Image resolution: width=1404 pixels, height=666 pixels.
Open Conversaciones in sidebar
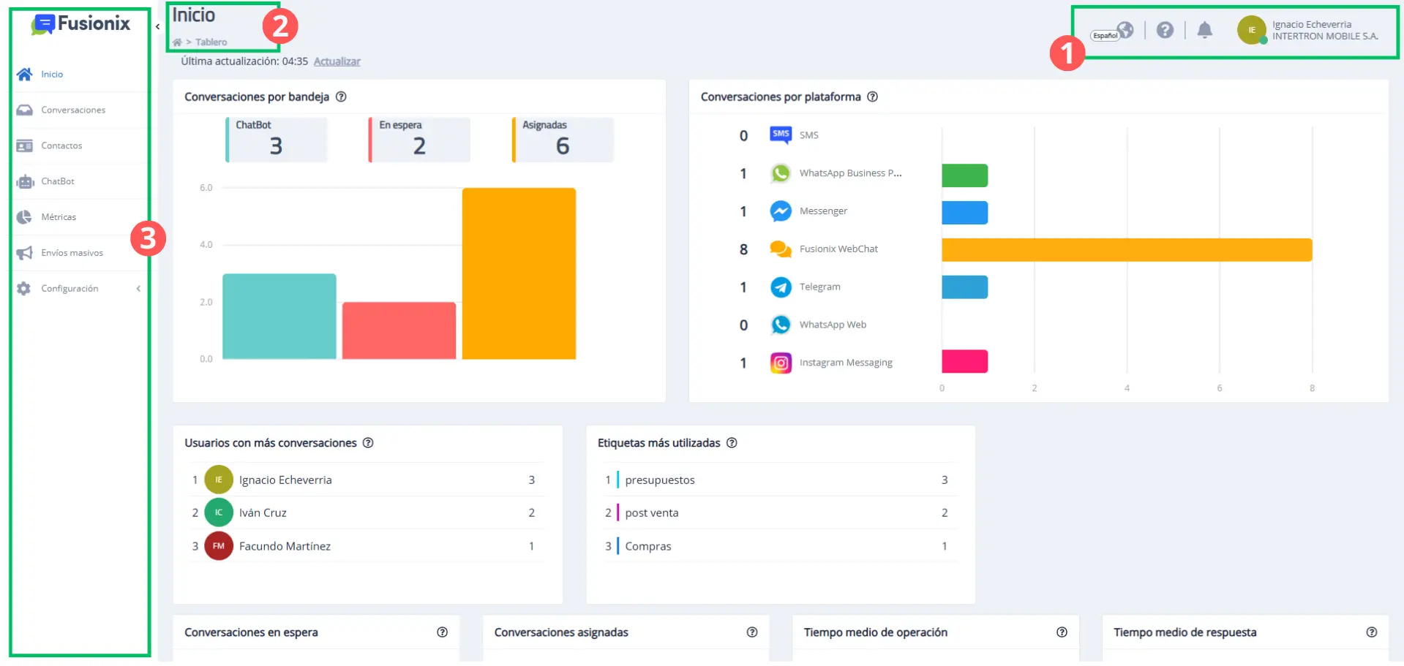[73, 110]
